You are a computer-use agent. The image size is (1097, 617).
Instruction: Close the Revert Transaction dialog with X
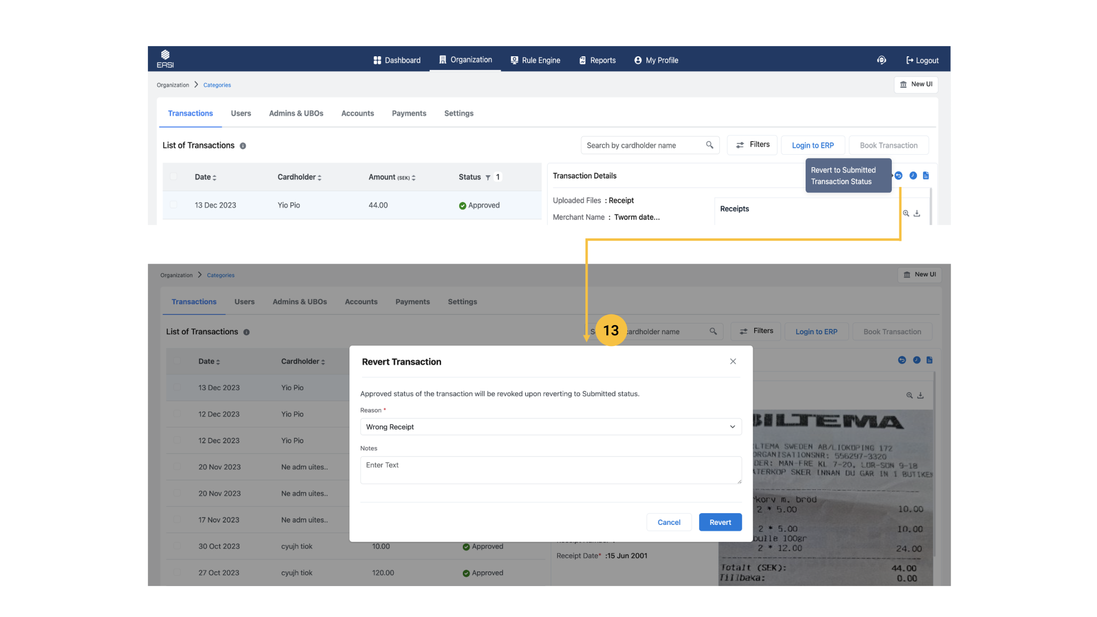click(733, 362)
